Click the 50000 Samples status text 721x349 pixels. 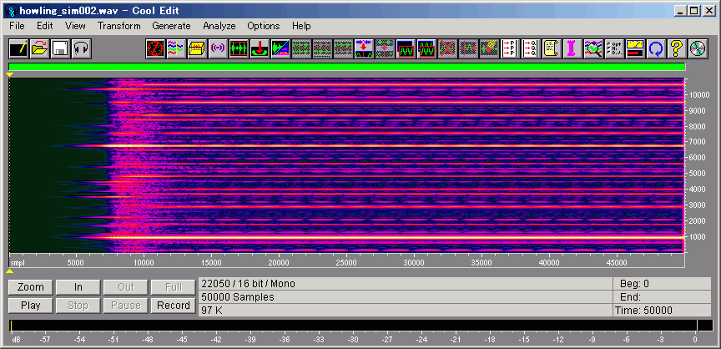(x=238, y=297)
